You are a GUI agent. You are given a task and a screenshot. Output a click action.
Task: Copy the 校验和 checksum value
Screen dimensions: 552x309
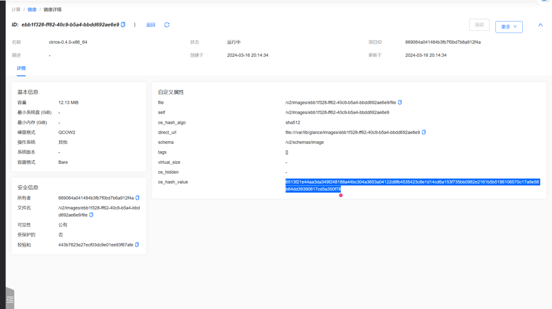pyautogui.click(x=137, y=244)
